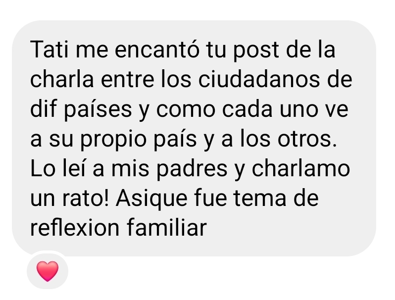Click the word "encantó" in the first line
The height and width of the screenshot is (300, 395).
click(157, 49)
